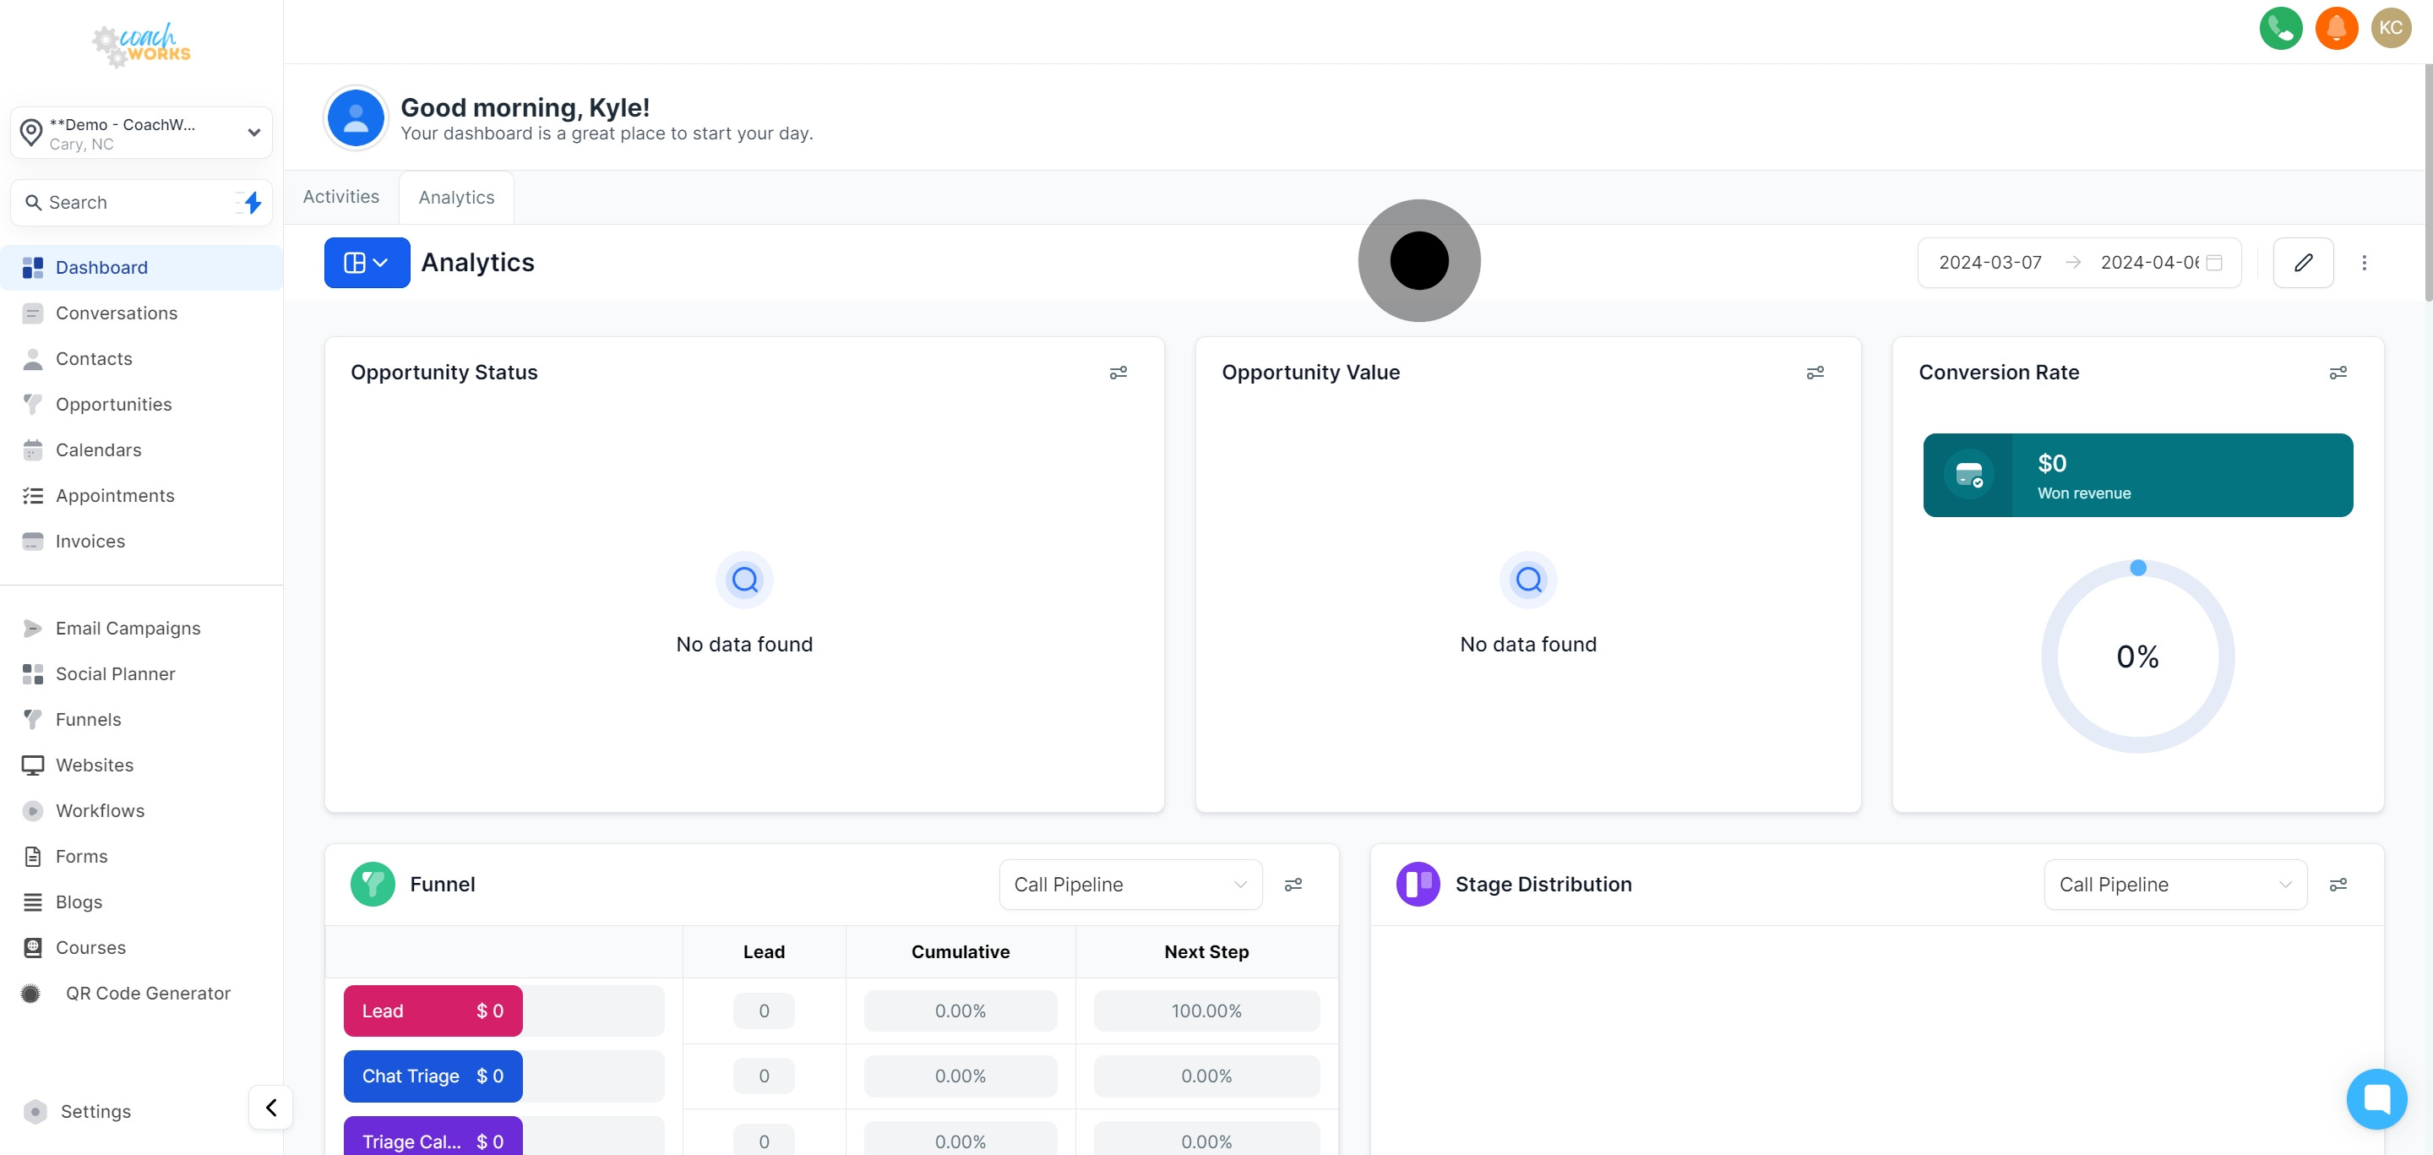Open Conversations in the sidebar
Viewport: 2433px width, 1155px height.
[x=117, y=313]
